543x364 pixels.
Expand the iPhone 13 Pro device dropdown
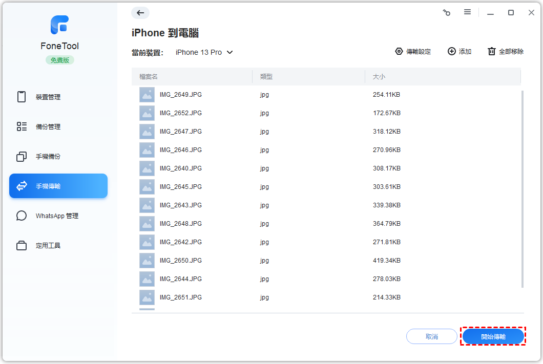click(204, 52)
